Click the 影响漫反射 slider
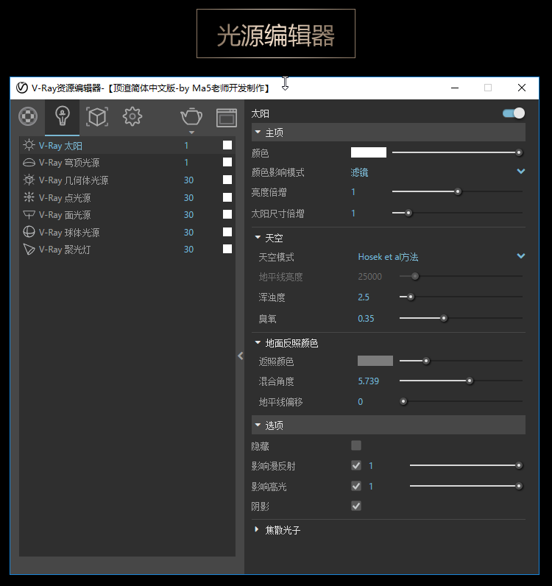This screenshot has height=586, width=552. 466,465
